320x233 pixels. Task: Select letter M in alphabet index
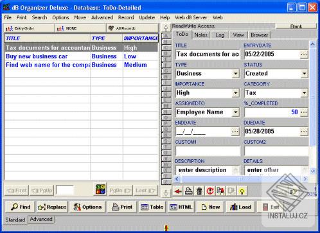point(166,106)
